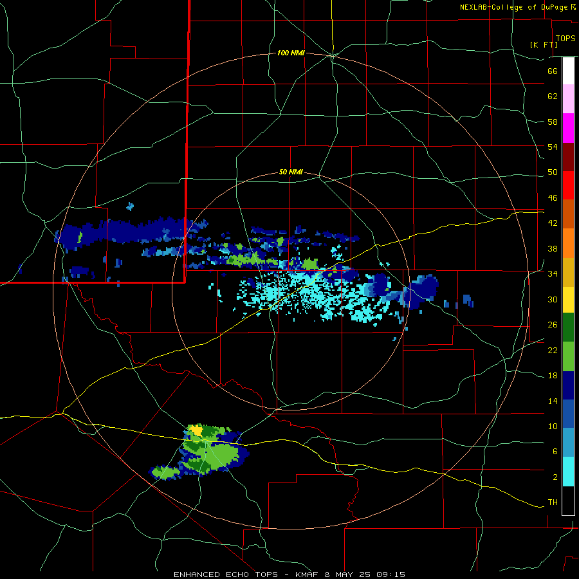The width and height of the screenshot is (579, 579).
Task: Pick the light green legend band
Action: (x=568, y=356)
